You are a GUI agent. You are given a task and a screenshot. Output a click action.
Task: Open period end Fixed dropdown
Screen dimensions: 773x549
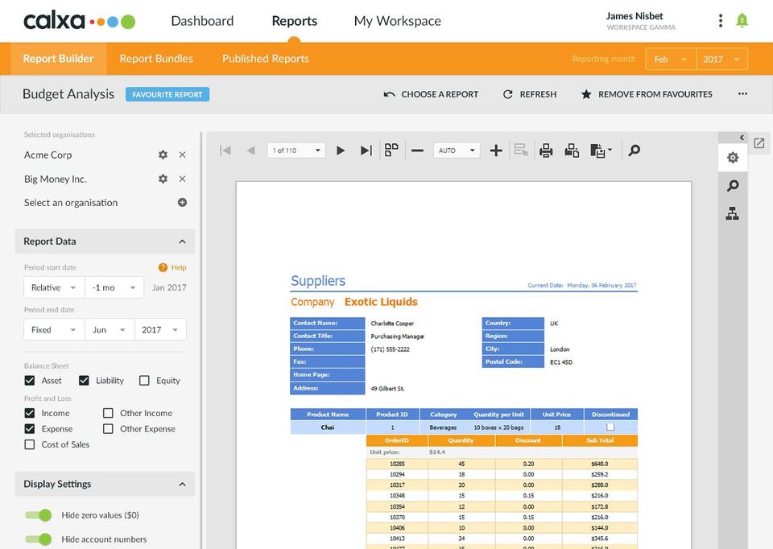[x=54, y=330]
